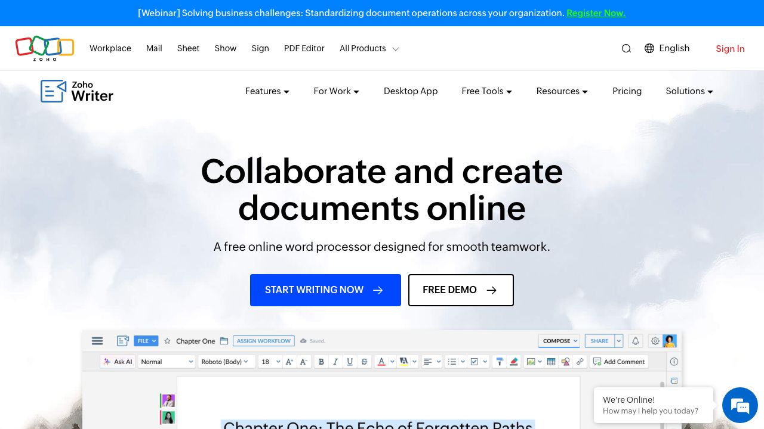Click START WRITING NOW button
Image resolution: width=764 pixels, height=429 pixels.
pyautogui.click(x=325, y=290)
